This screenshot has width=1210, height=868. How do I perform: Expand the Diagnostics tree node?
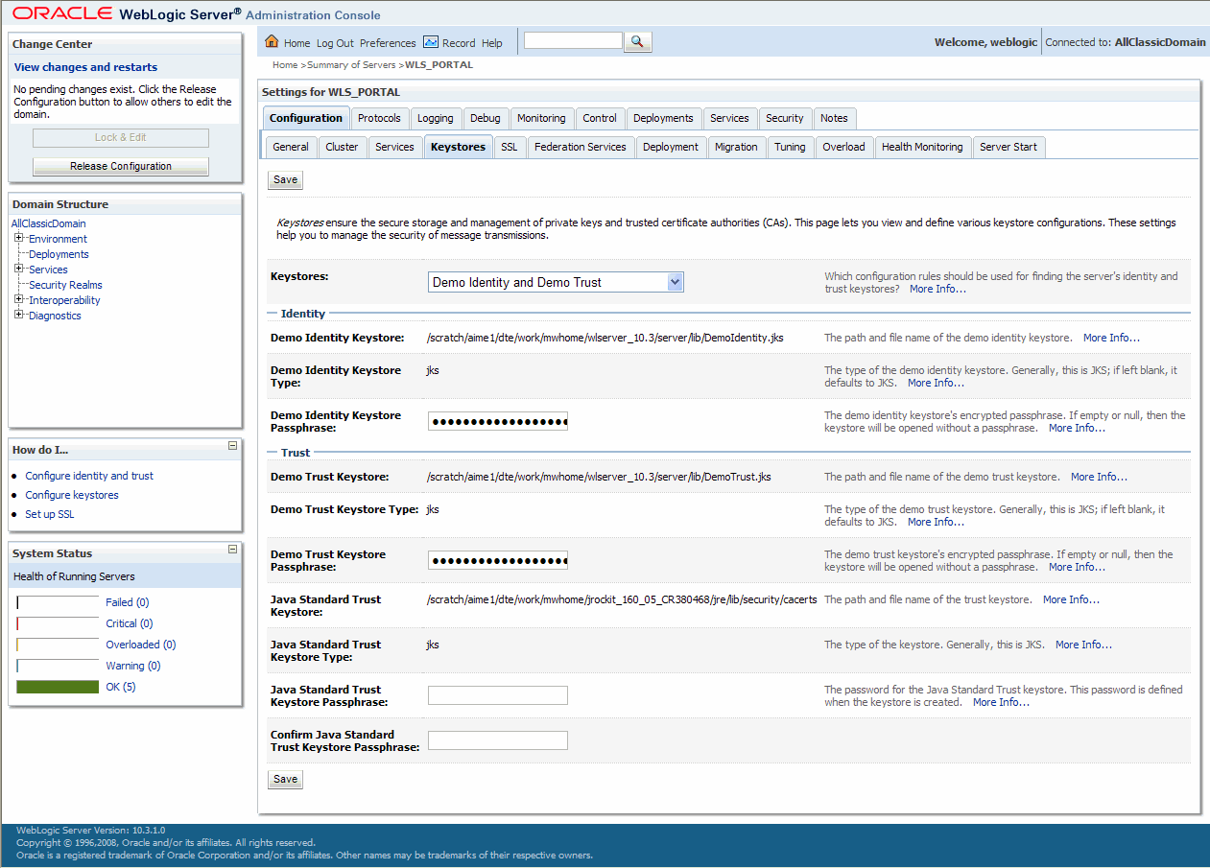point(19,315)
